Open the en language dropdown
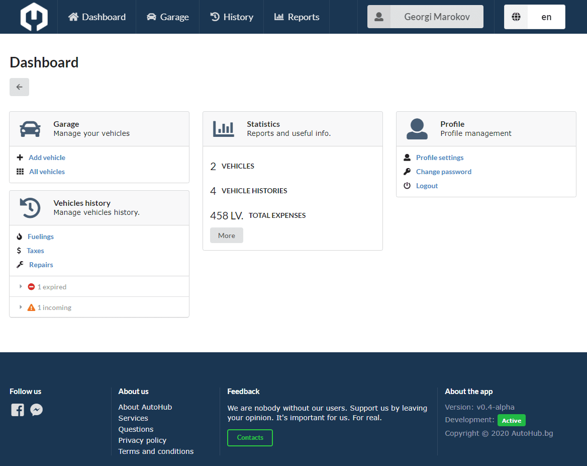587x466 pixels. coord(534,17)
